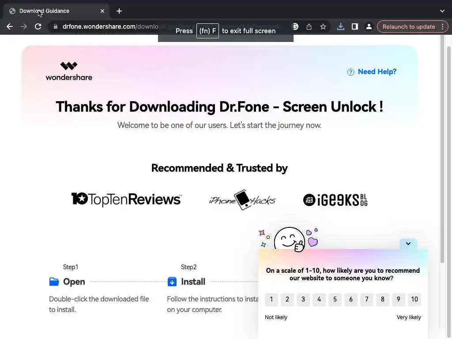Open the Need Help? link
This screenshot has height=339, width=452.
click(377, 72)
